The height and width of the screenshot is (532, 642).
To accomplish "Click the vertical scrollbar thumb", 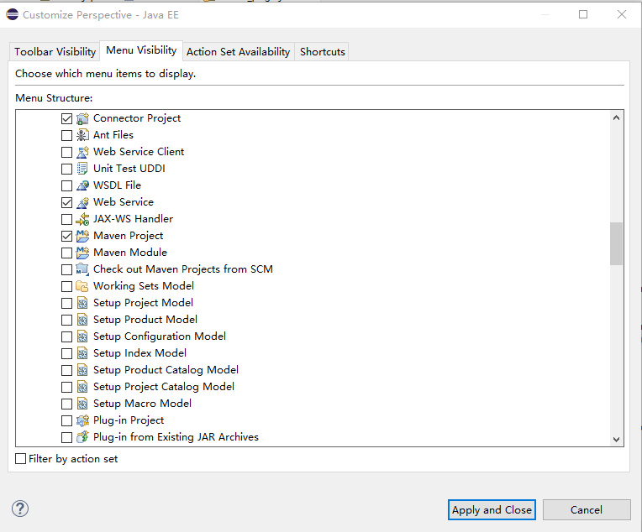I will pyautogui.click(x=616, y=243).
